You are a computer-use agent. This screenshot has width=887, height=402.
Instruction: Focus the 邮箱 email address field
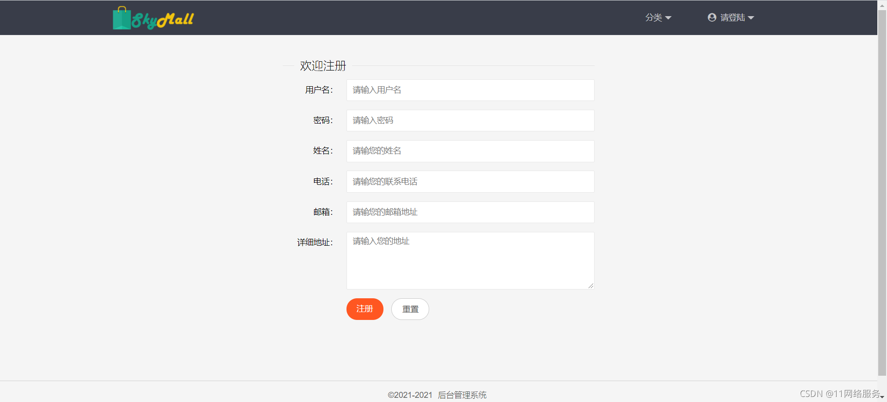point(470,212)
